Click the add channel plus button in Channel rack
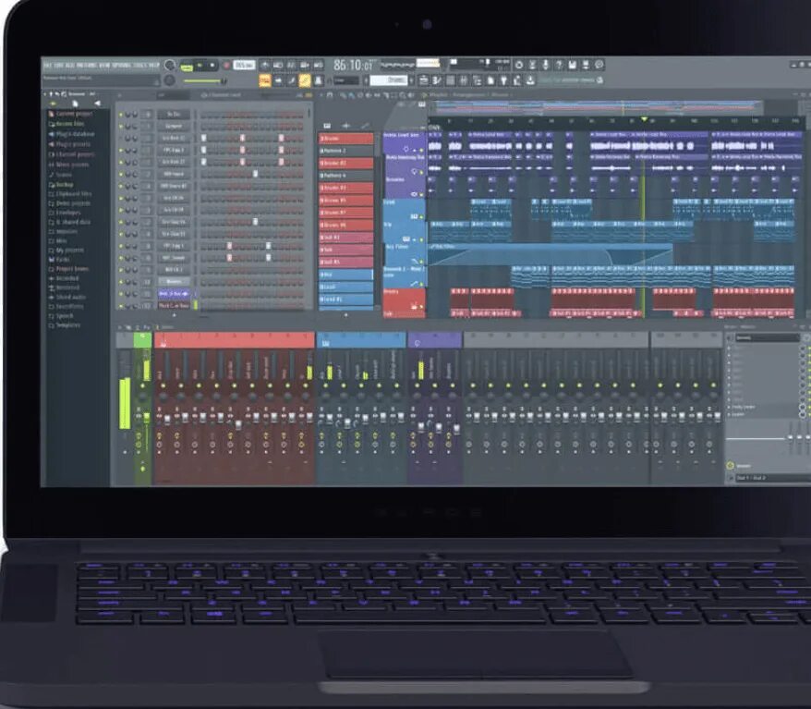 coord(174,315)
